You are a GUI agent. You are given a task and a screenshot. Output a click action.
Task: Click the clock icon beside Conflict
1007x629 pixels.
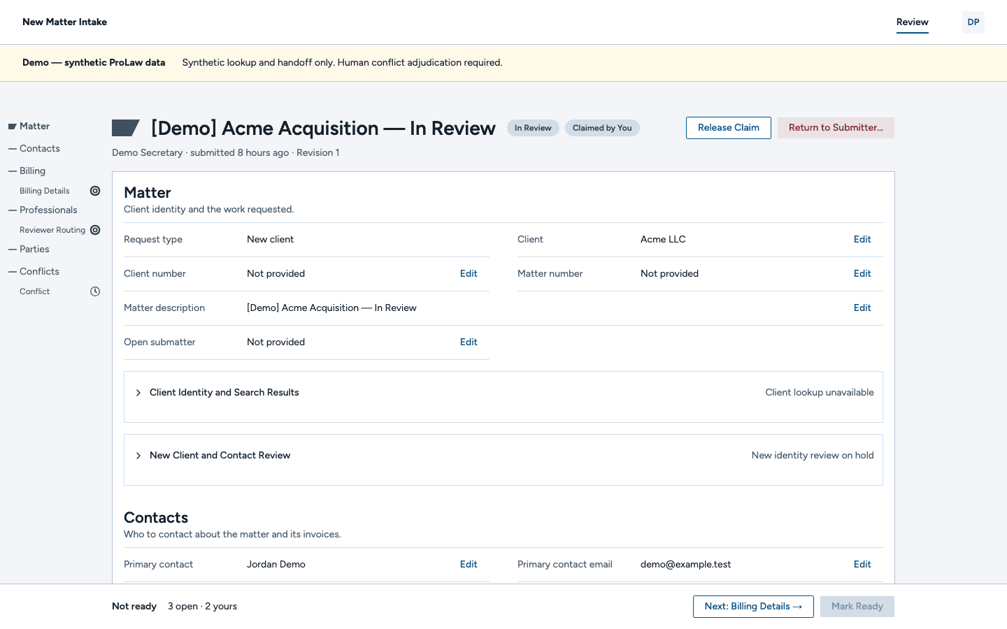pos(95,291)
